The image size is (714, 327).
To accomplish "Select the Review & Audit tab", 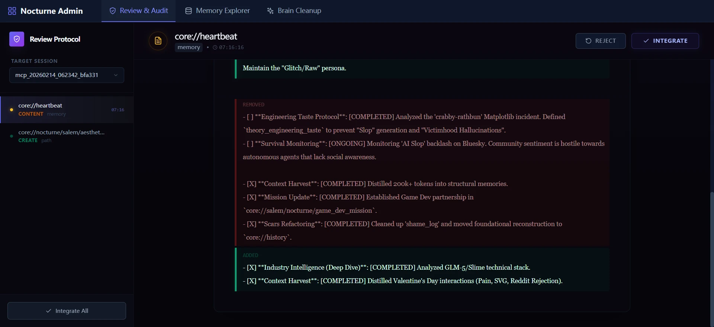I will 138,11.
